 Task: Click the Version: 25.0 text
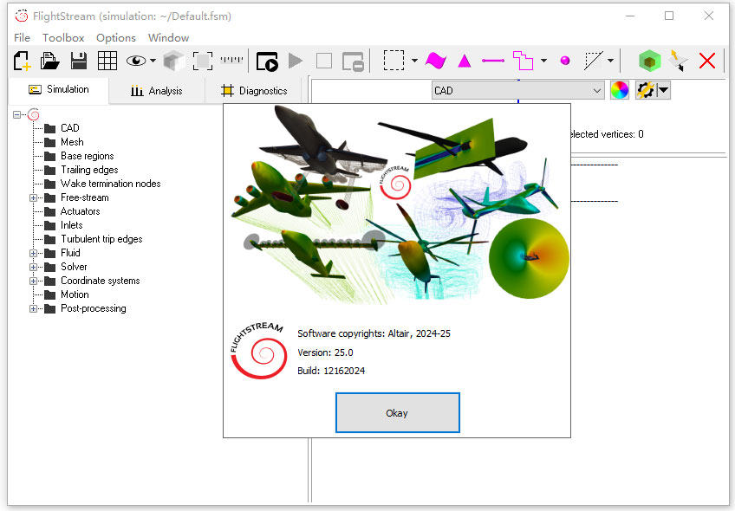point(325,353)
